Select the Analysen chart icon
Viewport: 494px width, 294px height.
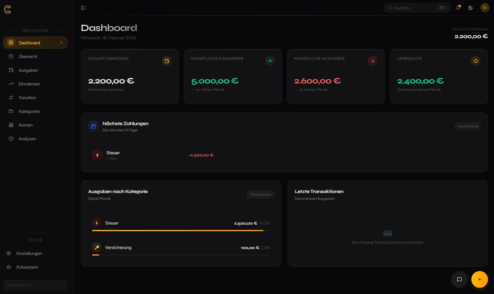[x=11, y=139]
